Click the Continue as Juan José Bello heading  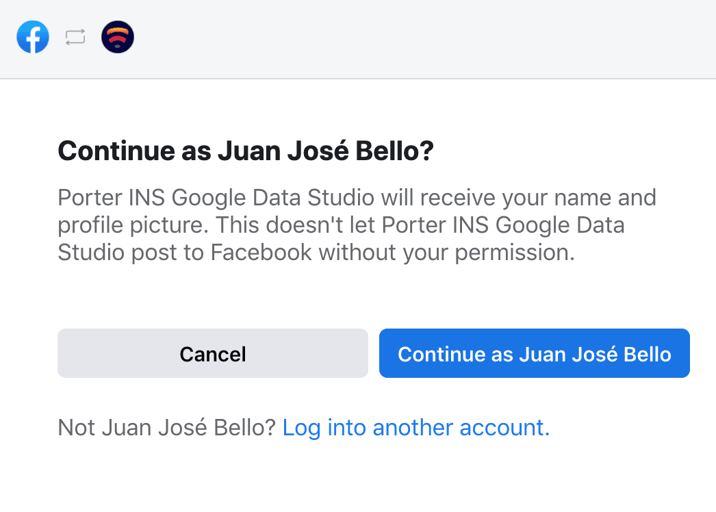tap(246, 151)
